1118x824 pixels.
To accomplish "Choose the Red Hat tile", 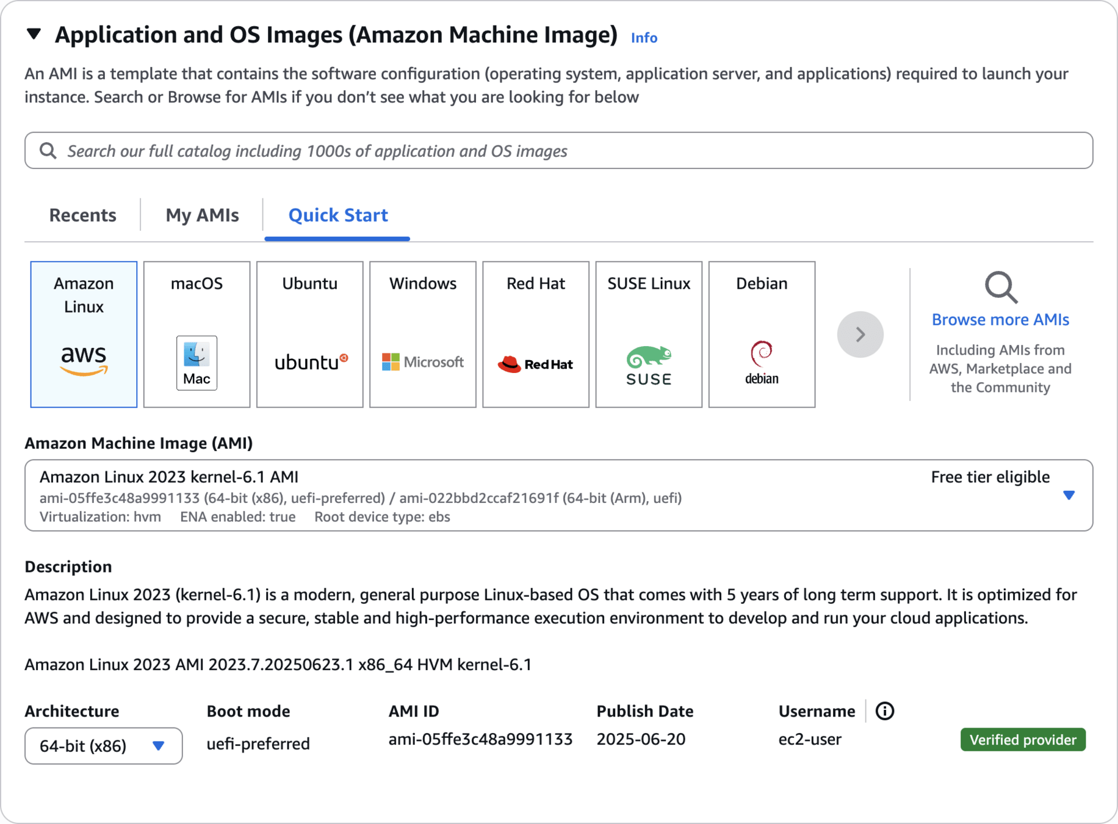I will [535, 334].
